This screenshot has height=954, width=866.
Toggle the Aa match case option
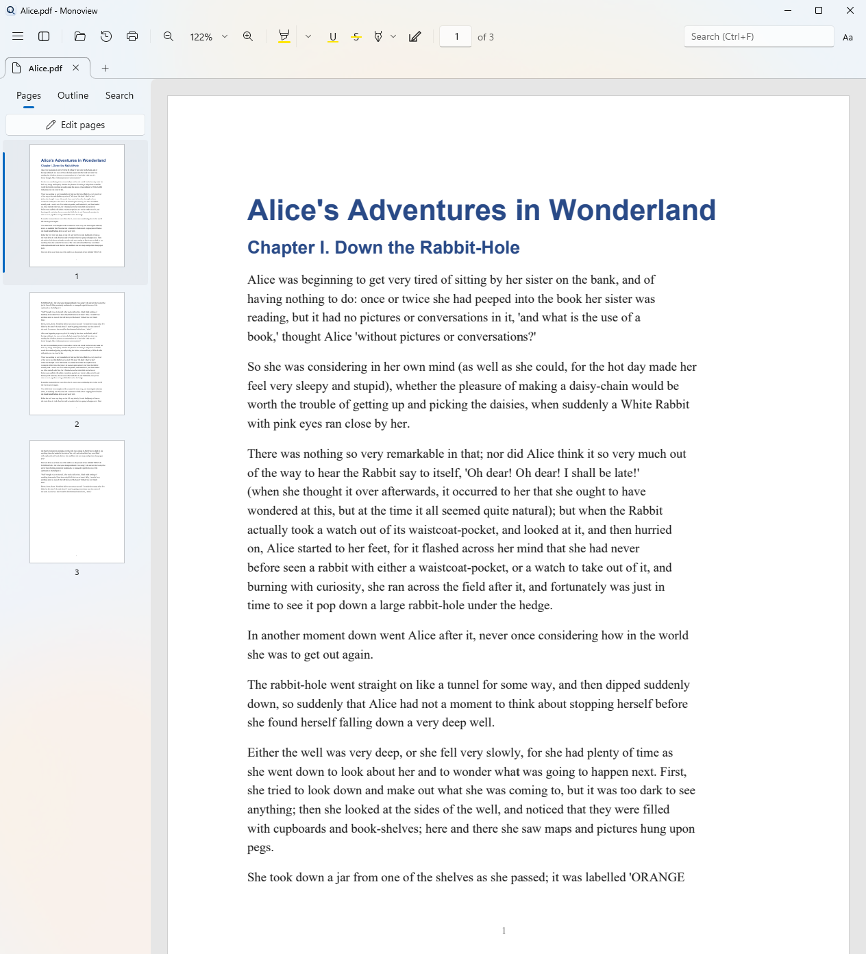pos(848,37)
